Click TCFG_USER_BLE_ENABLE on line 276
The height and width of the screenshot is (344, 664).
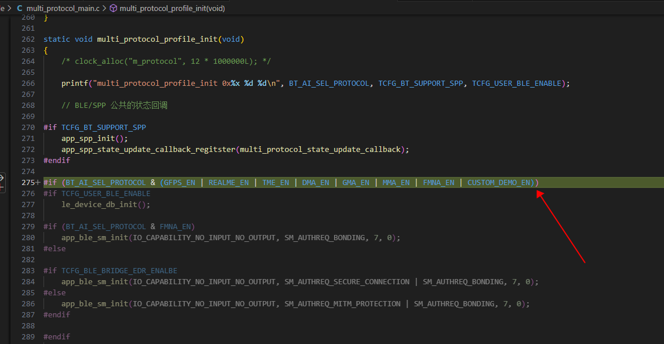coord(106,194)
